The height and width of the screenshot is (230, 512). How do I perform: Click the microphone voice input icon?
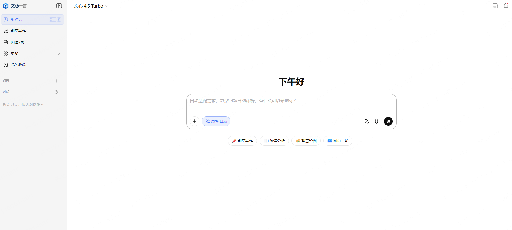point(377,121)
